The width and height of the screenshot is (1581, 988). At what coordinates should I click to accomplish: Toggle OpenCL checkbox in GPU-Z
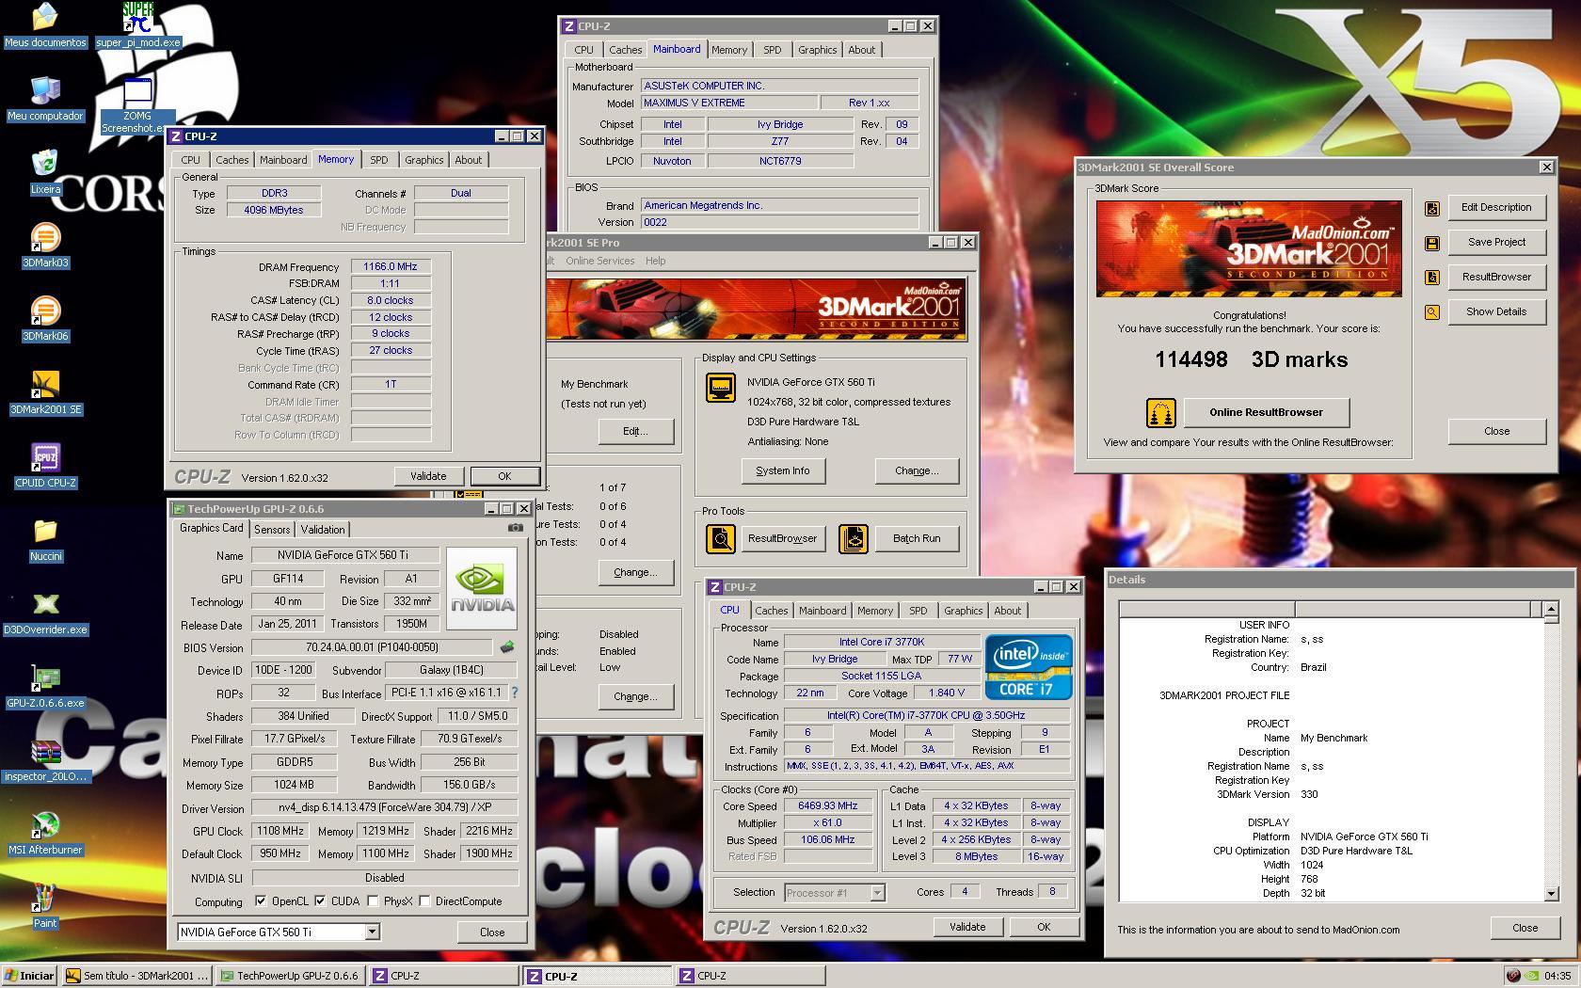point(261,901)
